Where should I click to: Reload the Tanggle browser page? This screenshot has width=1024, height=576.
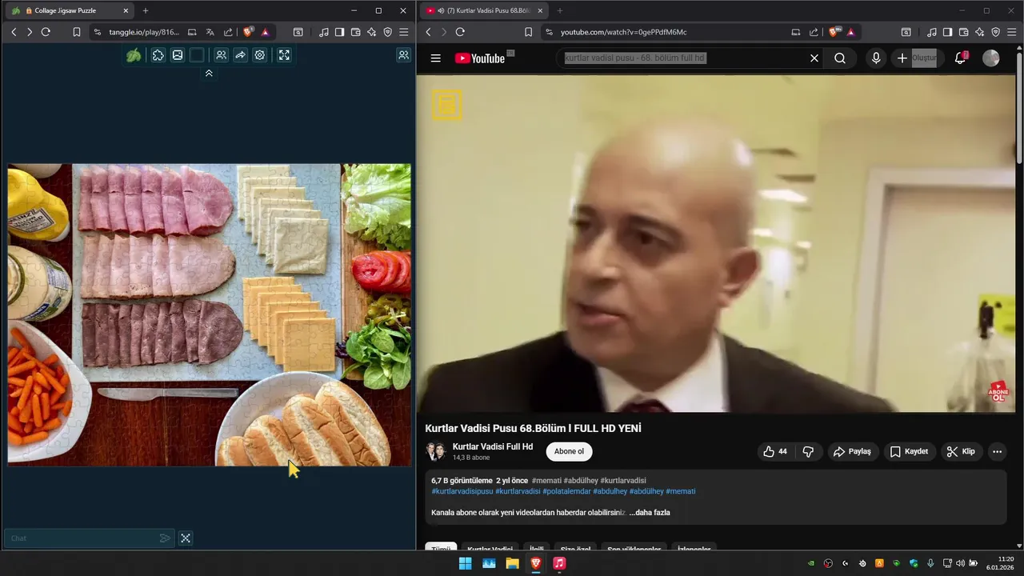[x=46, y=32]
